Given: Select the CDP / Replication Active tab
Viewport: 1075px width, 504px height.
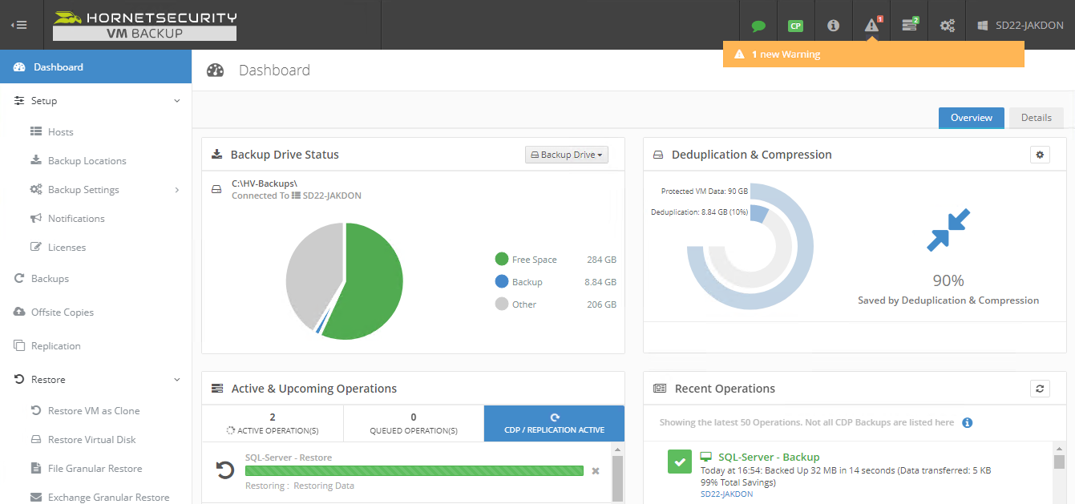Looking at the screenshot, I should tap(554, 423).
